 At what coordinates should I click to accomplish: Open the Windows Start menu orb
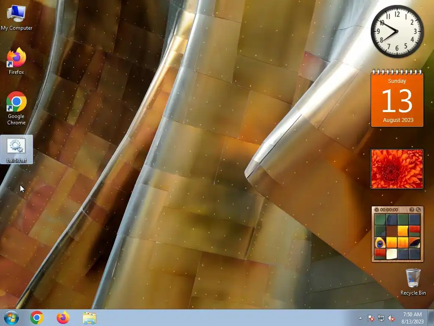tap(11, 318)
